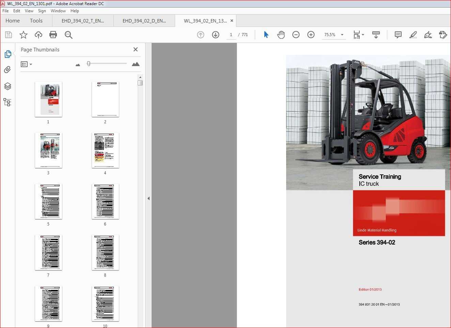Open the zoom level dropdown
The width and height of the screenshot is (451, 328).
tap(342, 35)
